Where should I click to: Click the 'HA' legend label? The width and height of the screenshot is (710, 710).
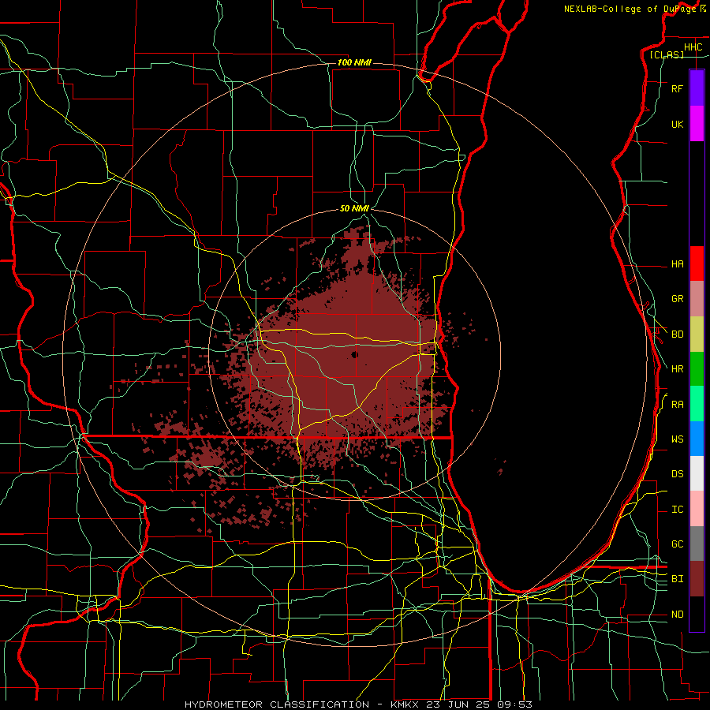[x=678, y=264]
